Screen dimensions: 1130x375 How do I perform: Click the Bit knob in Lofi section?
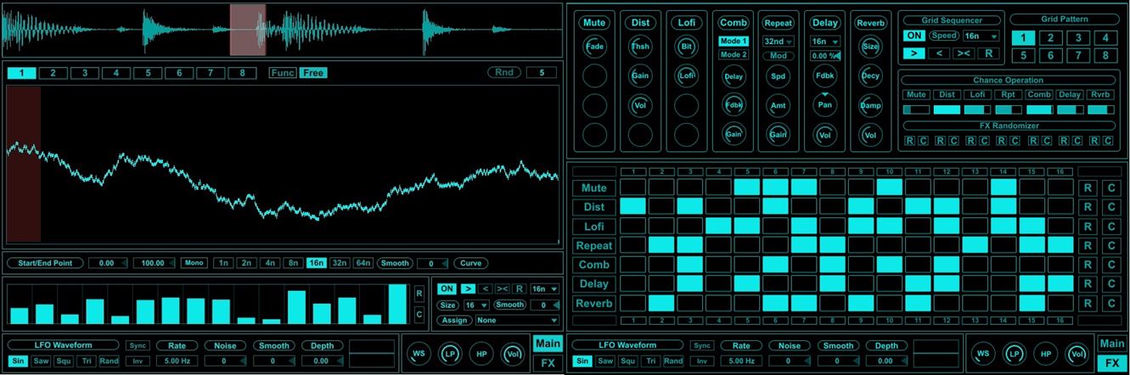(686, 47)
